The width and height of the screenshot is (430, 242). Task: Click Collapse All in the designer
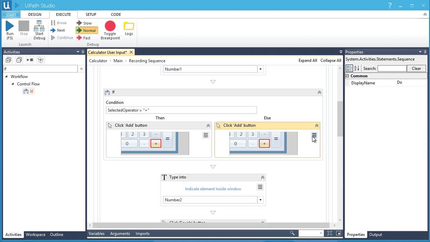click(x=331, y=61)
